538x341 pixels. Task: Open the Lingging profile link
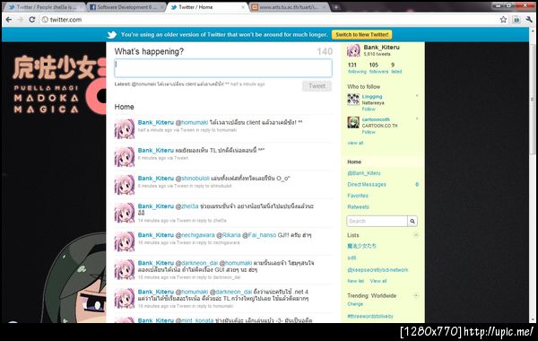click(x=372, y=97)
